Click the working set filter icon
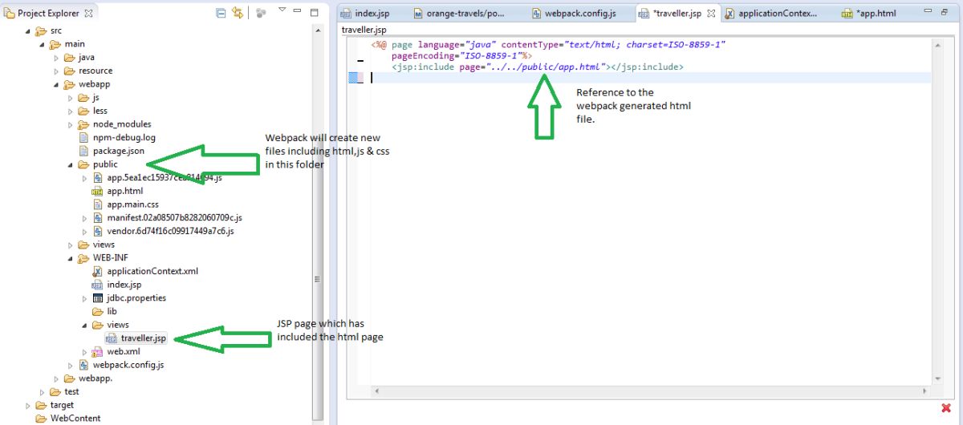This screenshot has width=963, height=425. [261, 13]
